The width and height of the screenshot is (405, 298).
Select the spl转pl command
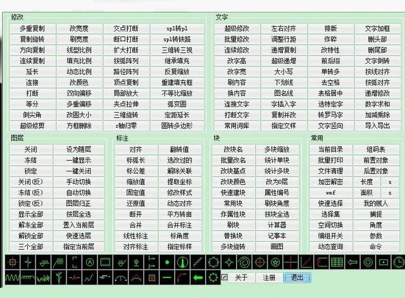coord(177,28)
